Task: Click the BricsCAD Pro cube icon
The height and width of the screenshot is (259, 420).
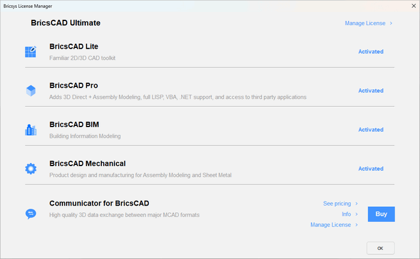Action: 31,91
